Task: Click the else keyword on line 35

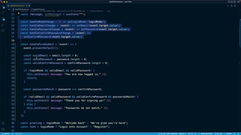Action: (x=29, y=104)
